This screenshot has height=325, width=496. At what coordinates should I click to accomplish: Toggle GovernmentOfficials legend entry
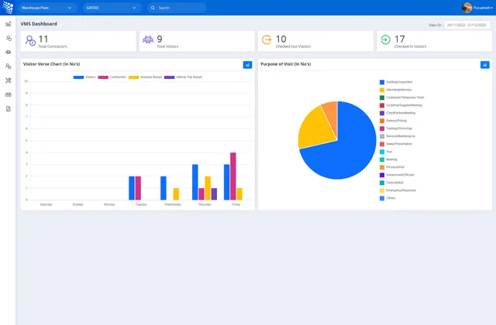pyautogui.click(x=397, y=175)
